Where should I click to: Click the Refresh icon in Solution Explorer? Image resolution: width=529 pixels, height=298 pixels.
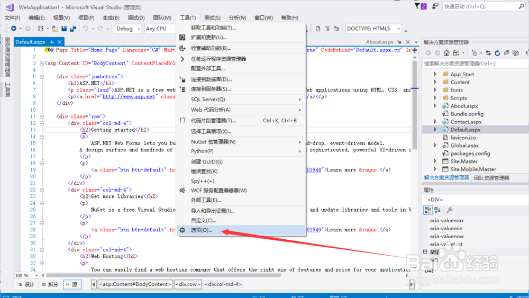pyautogui.click(x=497, y=53)
